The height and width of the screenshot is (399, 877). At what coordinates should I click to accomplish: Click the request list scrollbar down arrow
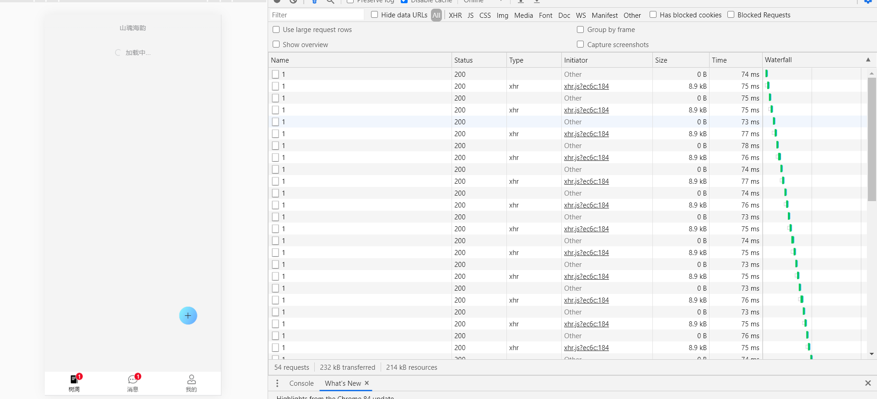(872, 354)
